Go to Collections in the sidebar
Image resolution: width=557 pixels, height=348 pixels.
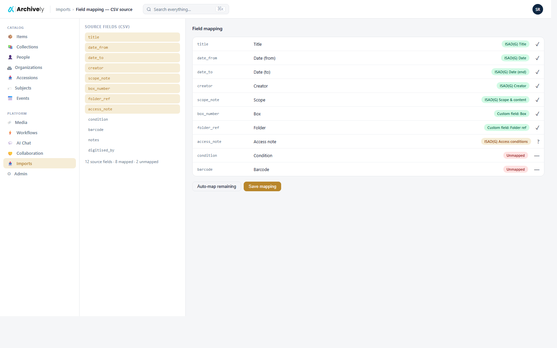pyautogui.click(x=39, y=47)
